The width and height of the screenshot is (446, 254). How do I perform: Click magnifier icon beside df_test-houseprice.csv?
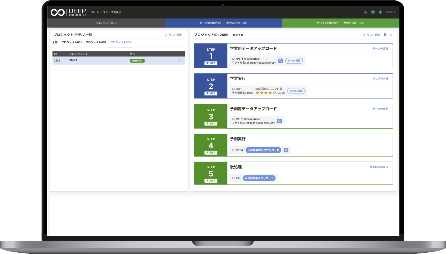pos(280,121)
